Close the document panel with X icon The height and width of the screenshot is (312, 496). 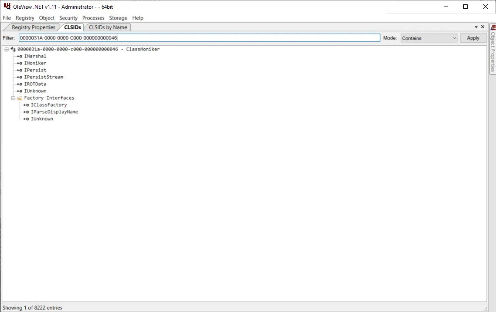482,27
